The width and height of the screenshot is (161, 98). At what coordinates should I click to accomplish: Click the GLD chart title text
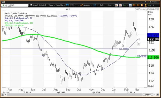(x=68, y=9)
